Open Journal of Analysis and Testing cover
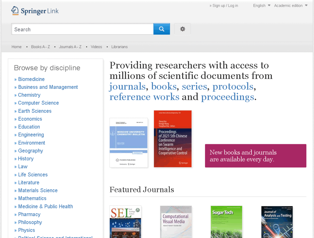Viewport: 314px width, 238px height. [277, 222]
